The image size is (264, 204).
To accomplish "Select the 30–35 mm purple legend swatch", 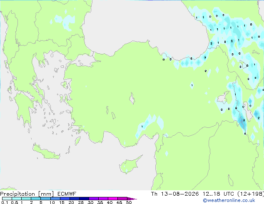I will tap(93, 199).
